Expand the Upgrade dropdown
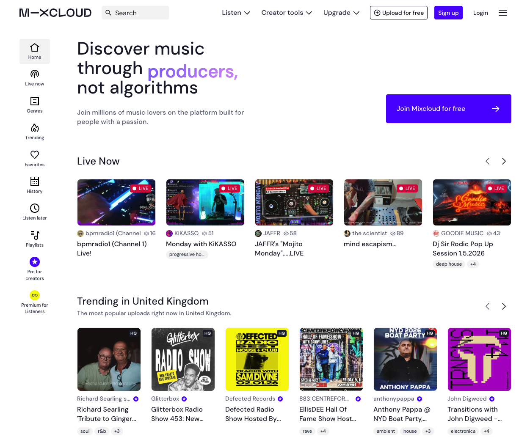 pos(341,13)
